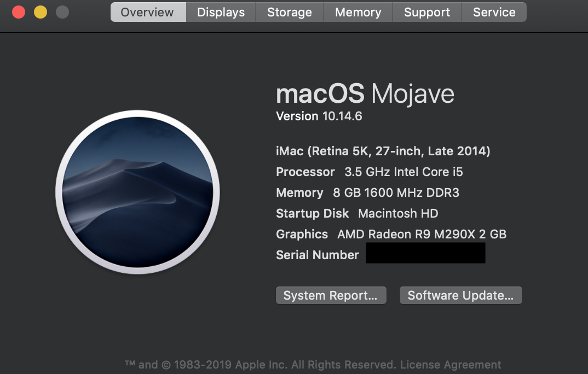Click the Startup Disk label

313,213
